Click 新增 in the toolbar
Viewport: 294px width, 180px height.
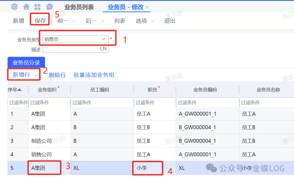click(19, 21)
